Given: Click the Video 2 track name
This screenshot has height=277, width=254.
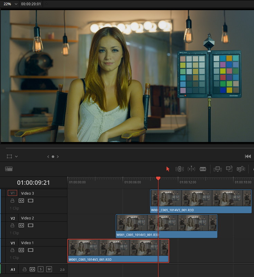Looking at the screenshot, I should (27, 218).
